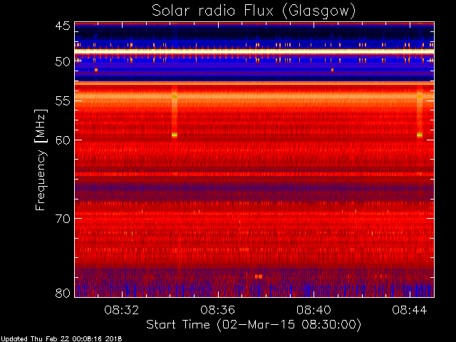The image size is (456, 342).
Task: Click the '80' frequency tick label
Action: tap(63, 293)
